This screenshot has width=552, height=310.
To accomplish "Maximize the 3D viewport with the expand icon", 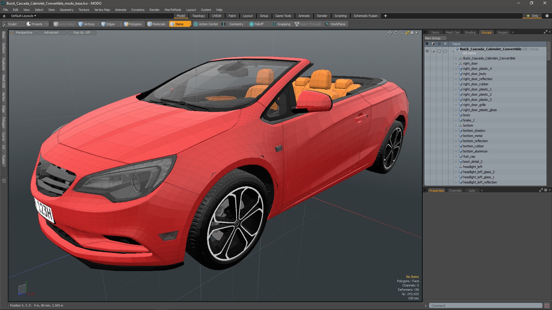I will pos(407,33).
